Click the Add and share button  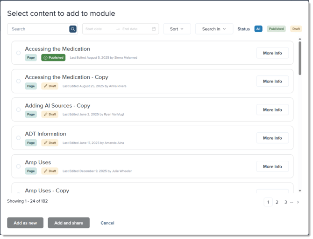point(69,223)
